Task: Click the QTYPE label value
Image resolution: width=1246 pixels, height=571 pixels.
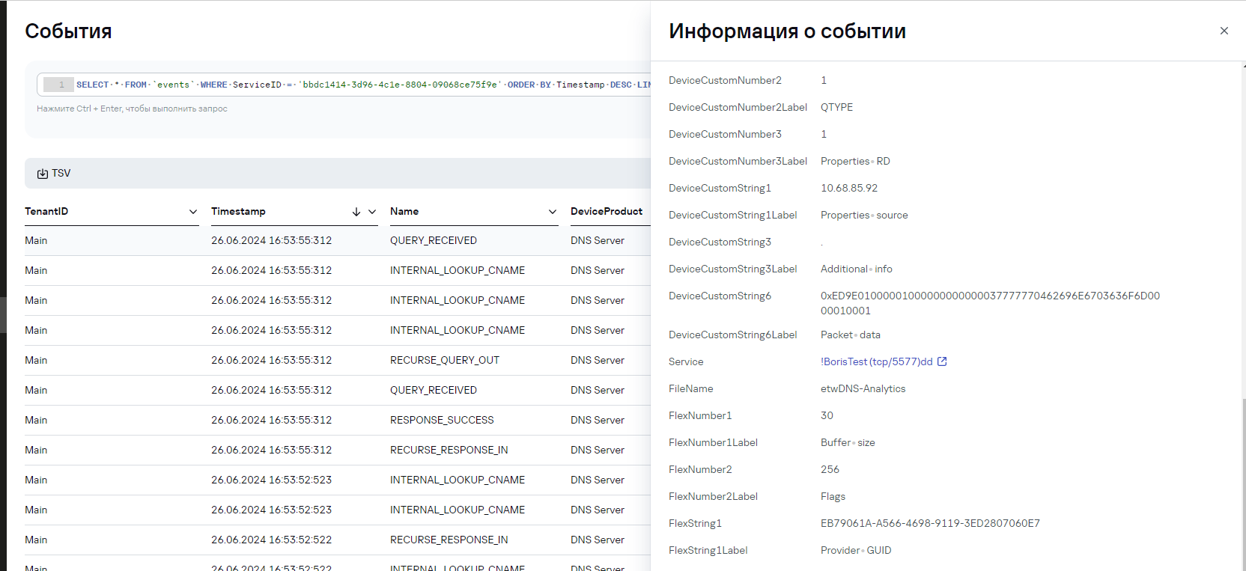Action: (836, 107)
